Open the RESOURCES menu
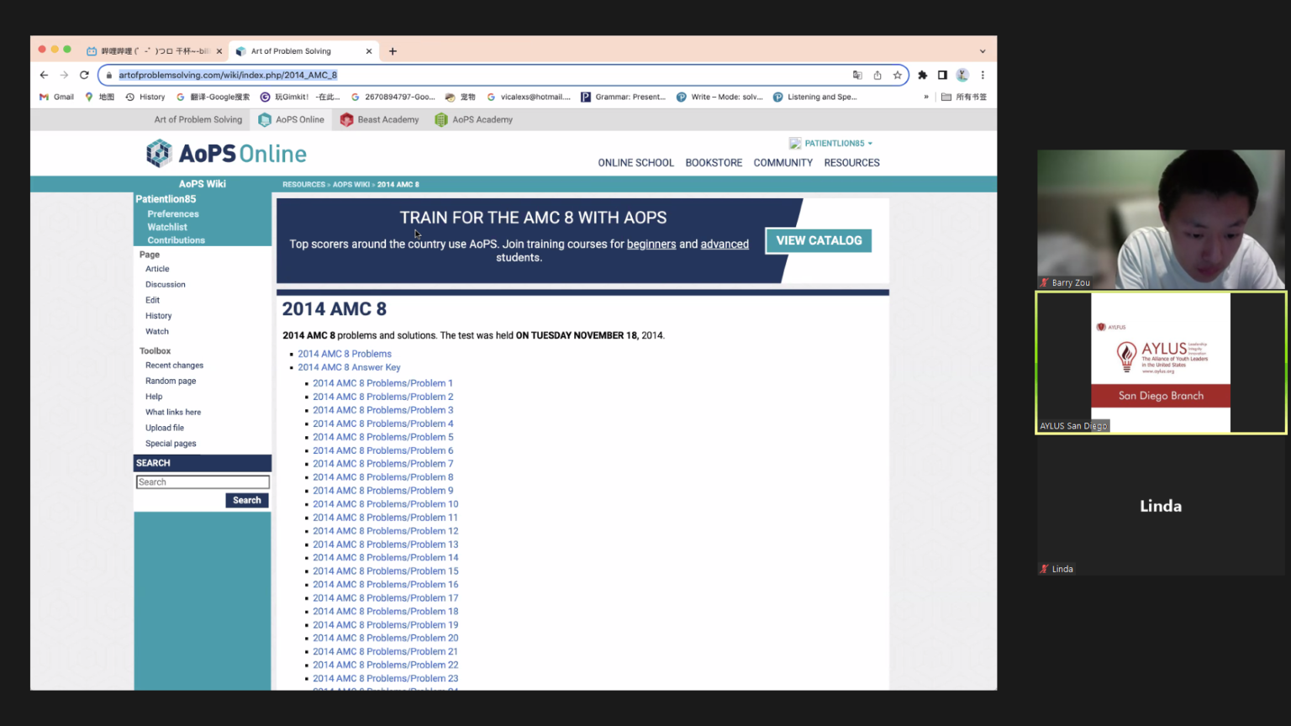1291x726 pixels. click(x=851, y=163)
